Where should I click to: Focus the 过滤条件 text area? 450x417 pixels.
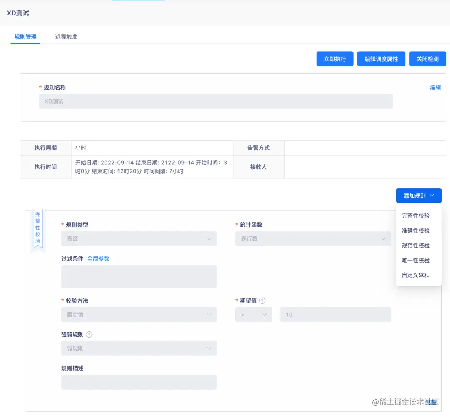139,276
